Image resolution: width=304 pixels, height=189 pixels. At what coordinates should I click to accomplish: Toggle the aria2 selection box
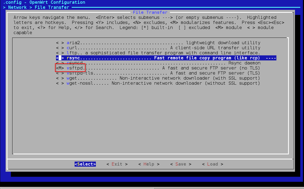[x=60, y=43]
